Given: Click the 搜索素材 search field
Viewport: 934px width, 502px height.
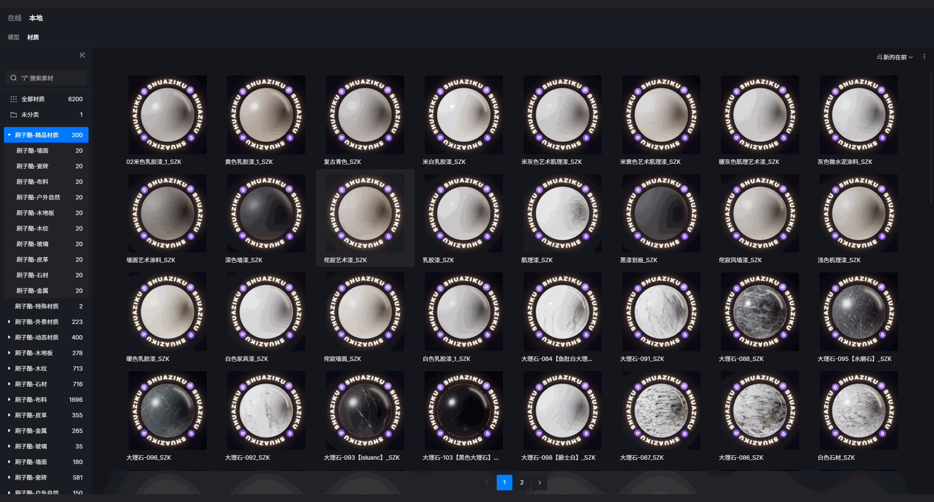Looking at the screenshot, I should coord(51,78).
